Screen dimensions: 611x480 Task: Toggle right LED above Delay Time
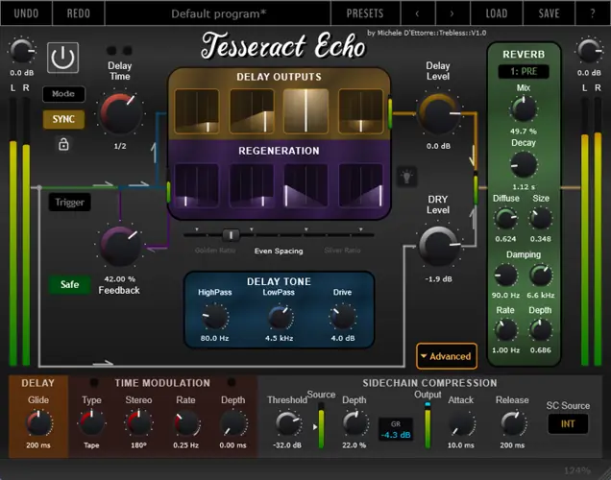click(128, 51)
